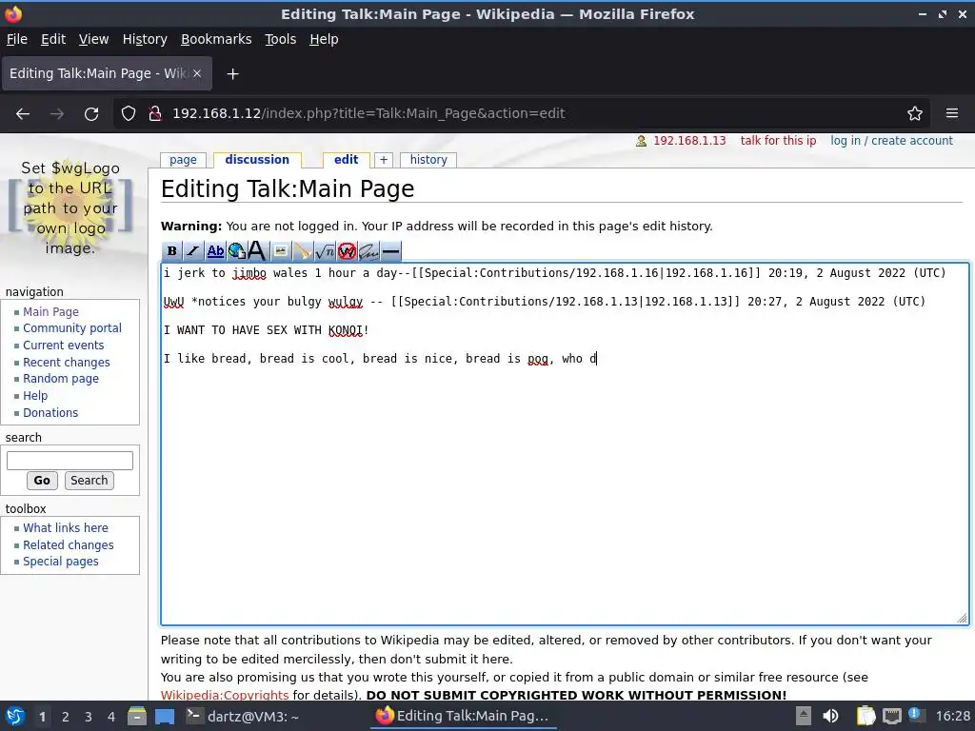Open update notification tray icon
Viewport: 975px width, 731px height.
915,714
